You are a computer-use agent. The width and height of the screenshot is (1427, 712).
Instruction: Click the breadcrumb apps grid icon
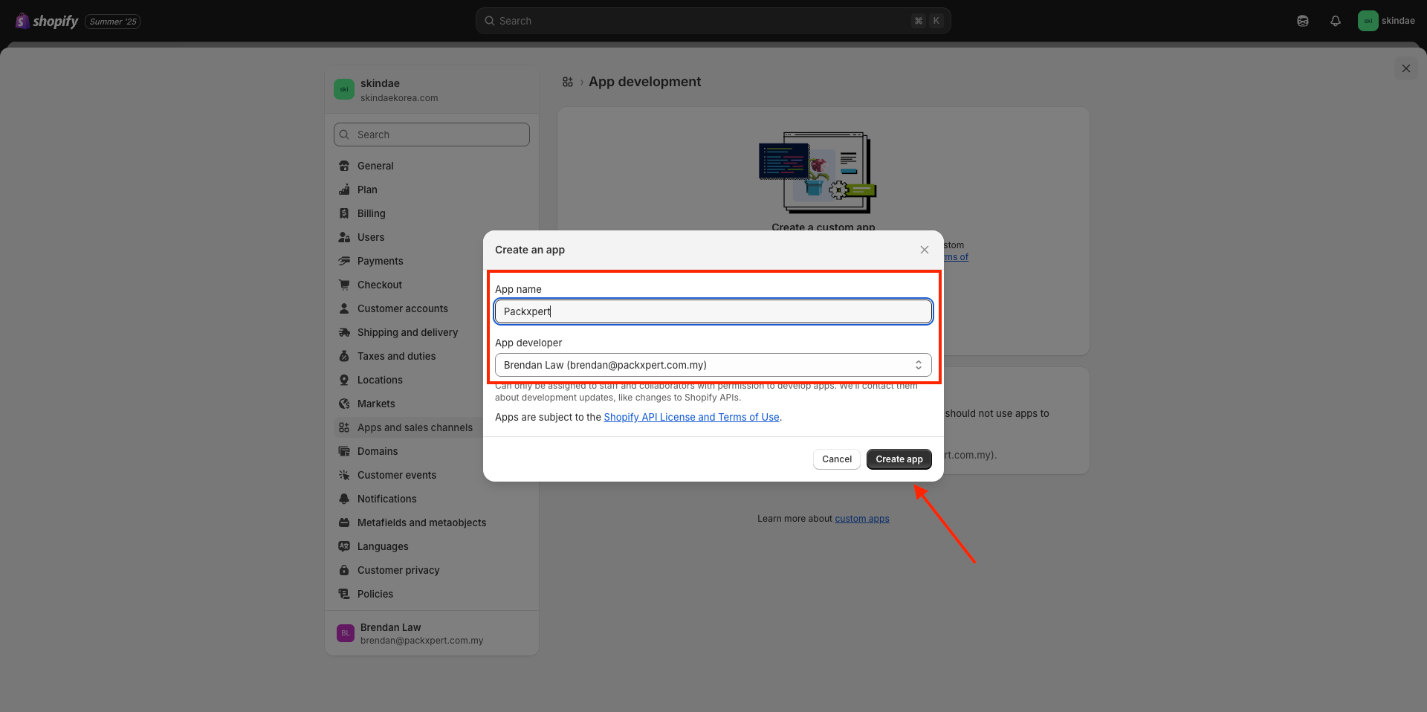click(x=568, y=82)
